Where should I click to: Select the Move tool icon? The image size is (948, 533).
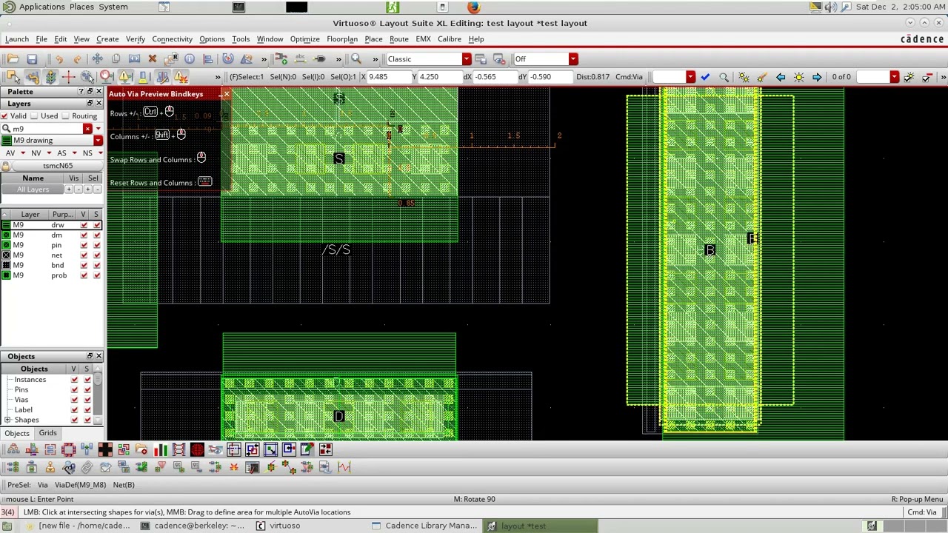97,59
